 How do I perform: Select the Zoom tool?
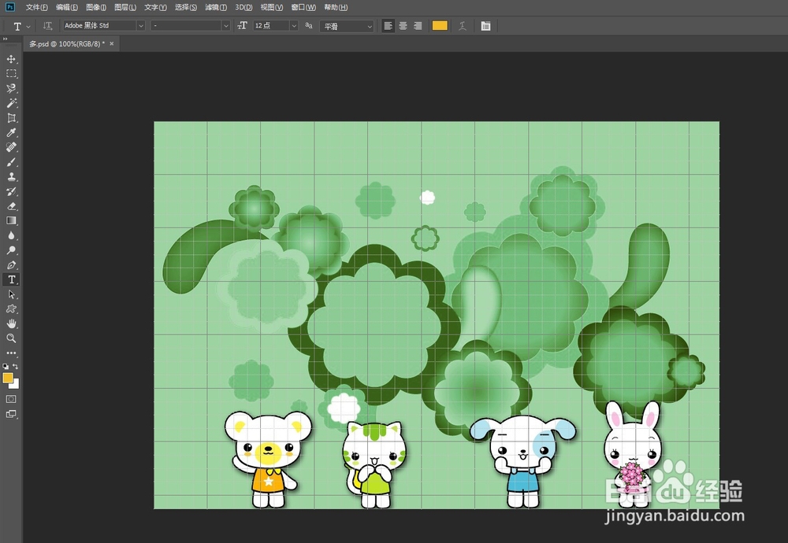coord(11,338)
